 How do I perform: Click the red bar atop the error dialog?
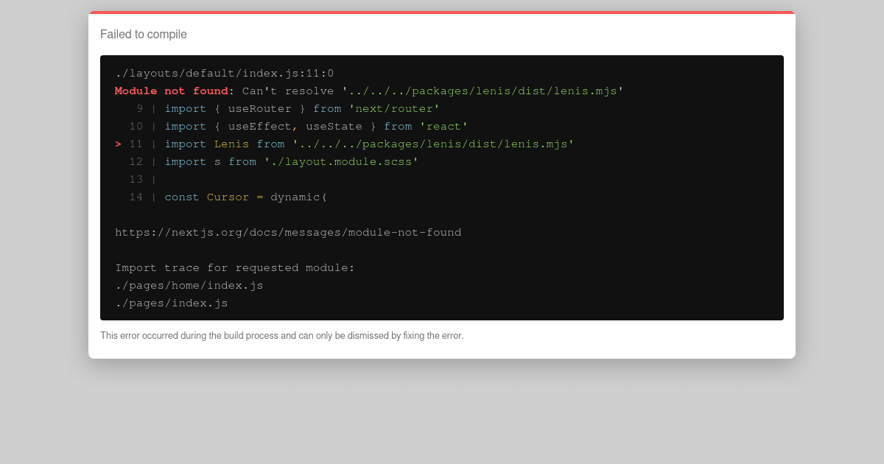pyautogui.click(x=442, y=12)
